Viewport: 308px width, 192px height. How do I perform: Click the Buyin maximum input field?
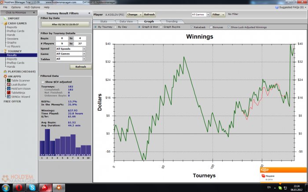pyautogui.click(x=80, y=38)
